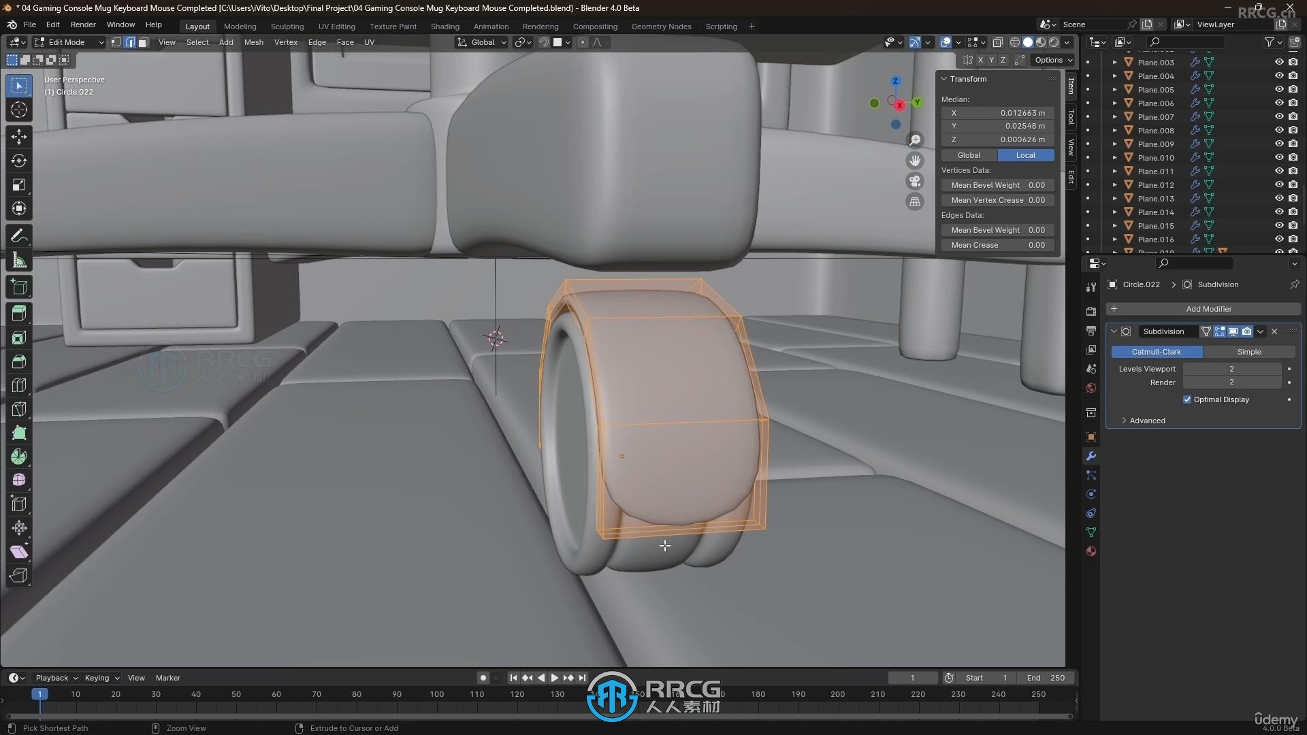Image resolution: width=1307 pixels, height=735 pixels.
Task: Open the View menu in header
Action: point(167,42)
